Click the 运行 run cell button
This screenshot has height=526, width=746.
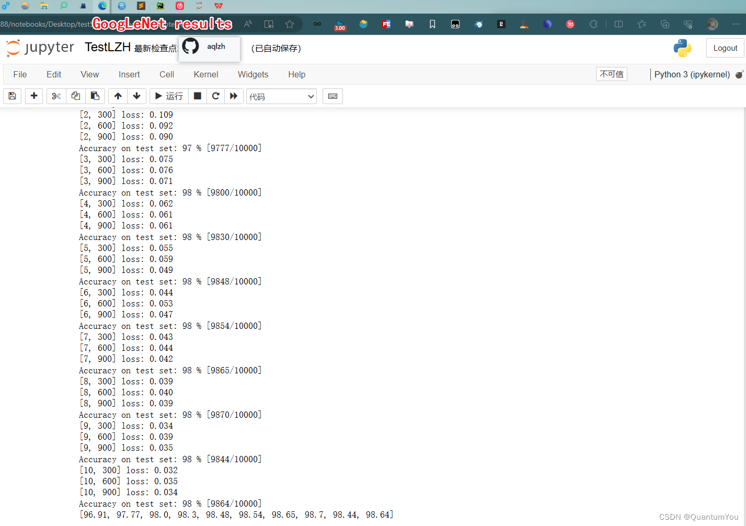(169, 96)
